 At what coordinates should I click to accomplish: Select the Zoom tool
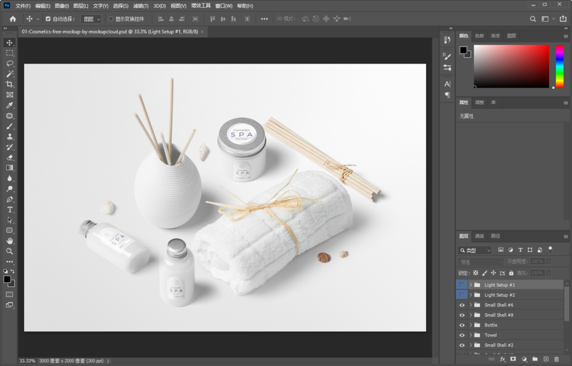9,251
